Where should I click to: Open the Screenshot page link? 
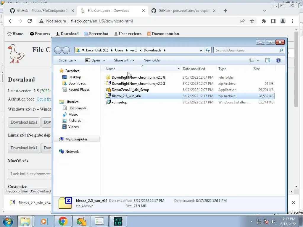coord(96,34)
